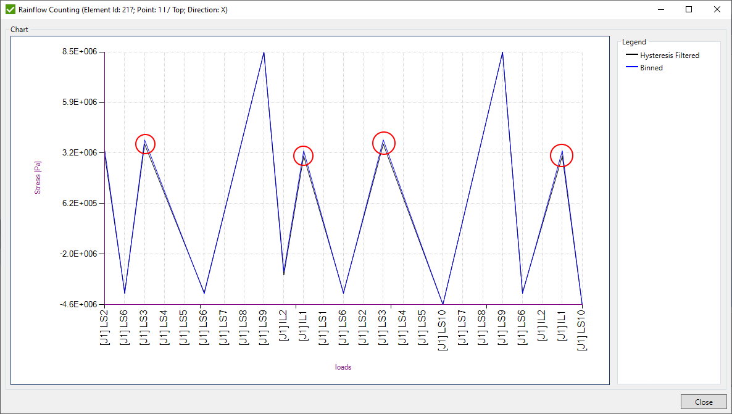Select the black Hysteresis Filtered line swatch
Viewport: 732px width, 414px height.
tap(631, 55)
